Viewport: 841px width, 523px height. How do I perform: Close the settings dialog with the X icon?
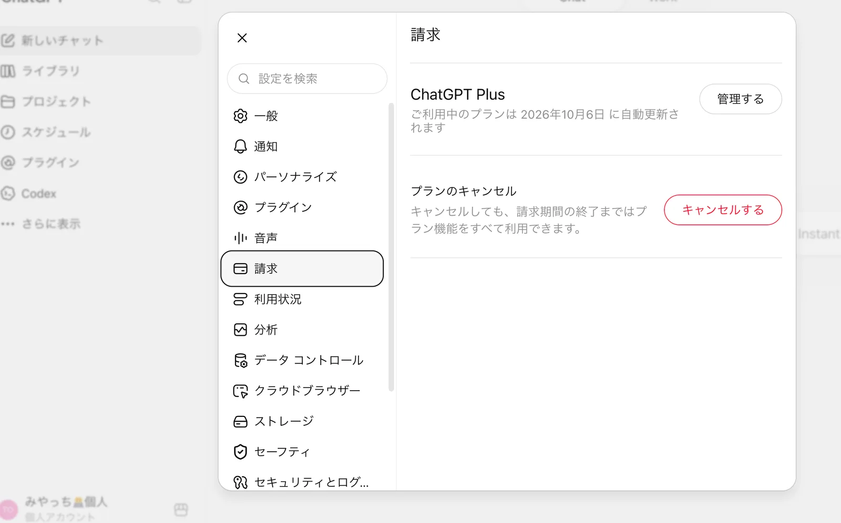click(242, 38)
